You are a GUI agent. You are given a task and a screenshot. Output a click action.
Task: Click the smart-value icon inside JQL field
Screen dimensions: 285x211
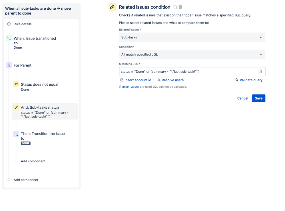point(260,72)
